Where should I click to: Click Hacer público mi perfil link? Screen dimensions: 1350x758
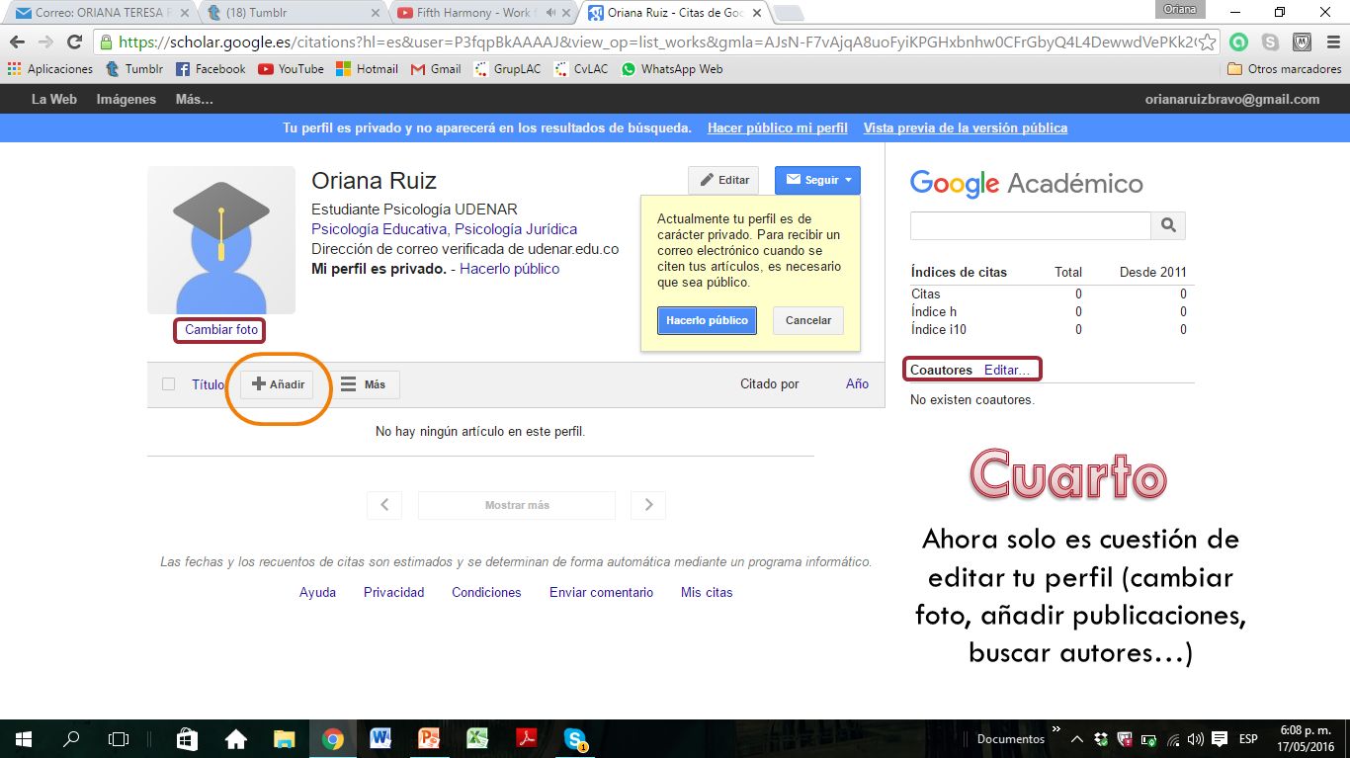pyautogui.click(x=778, y=127)
